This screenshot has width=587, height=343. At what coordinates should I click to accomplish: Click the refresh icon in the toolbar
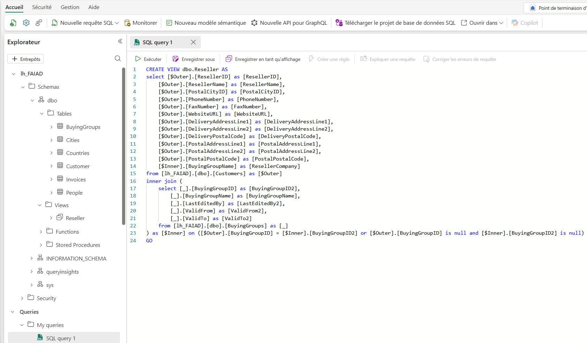coord(13,23)
